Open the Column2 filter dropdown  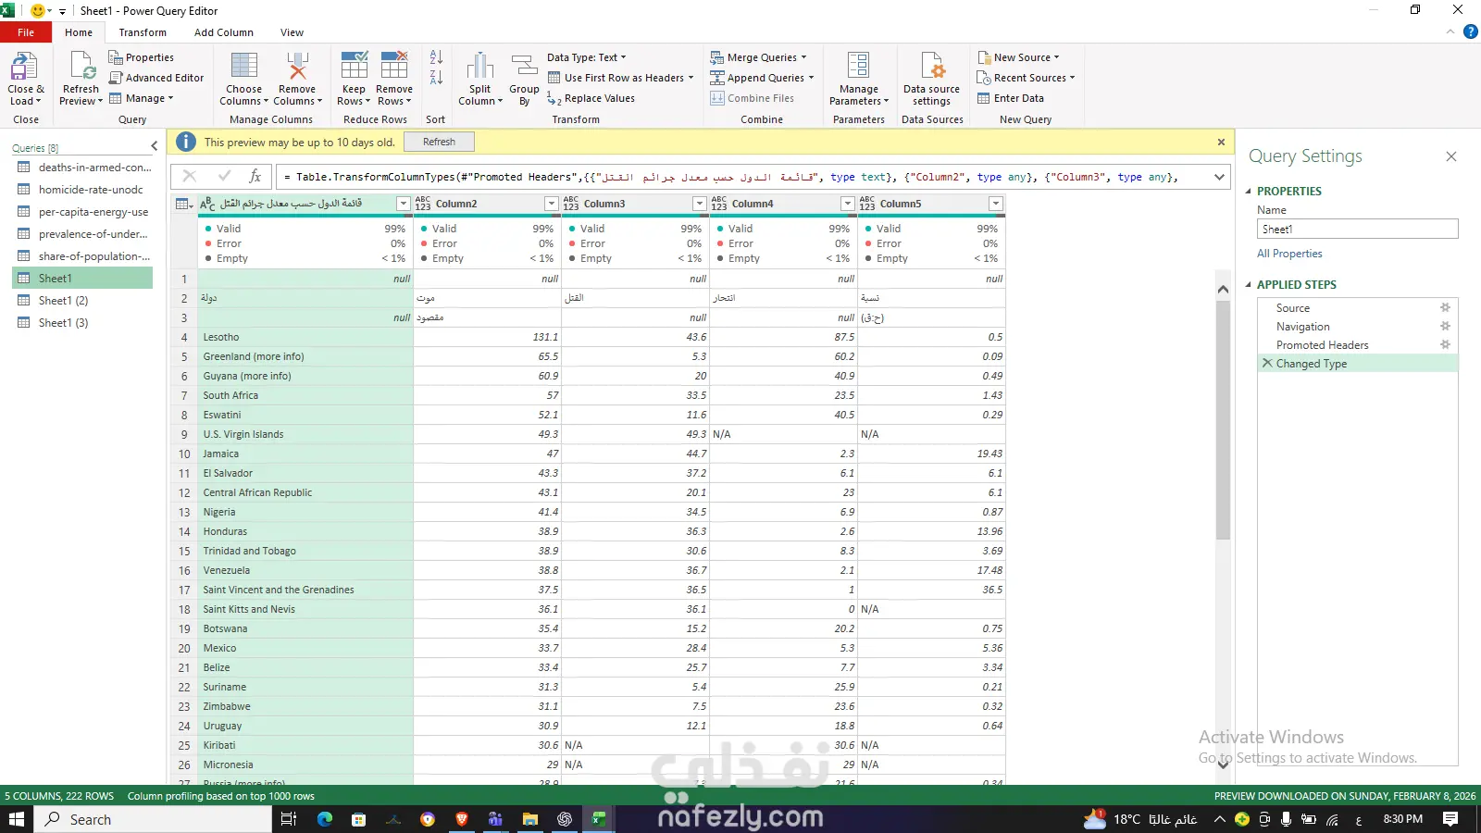pyautogui.click(x=552, y=204)
